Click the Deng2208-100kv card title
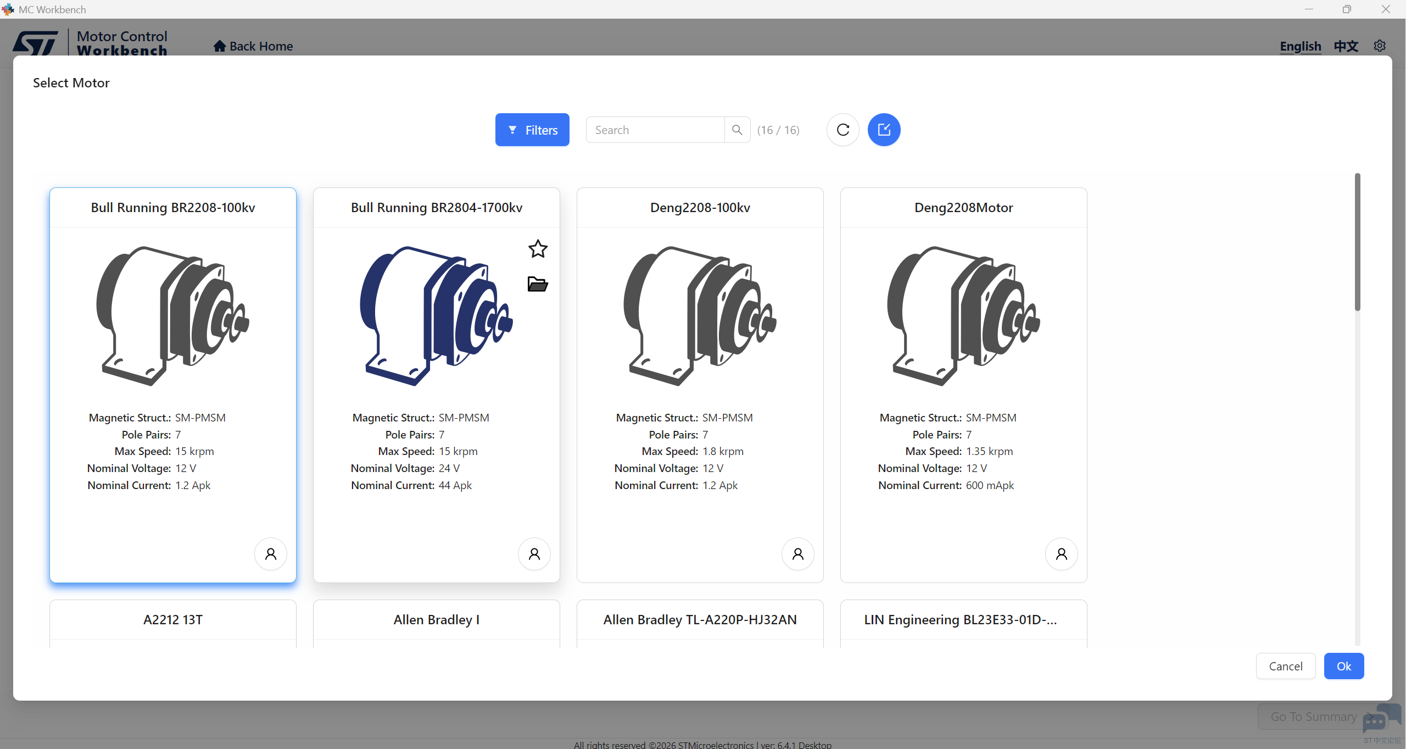The image size is (1406, 749). 700,208
